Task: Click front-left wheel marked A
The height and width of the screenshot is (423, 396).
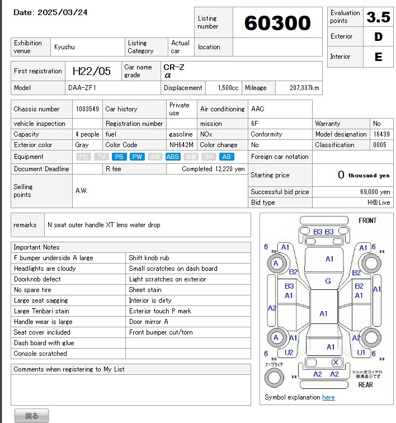Action: (x=276, y=264)
